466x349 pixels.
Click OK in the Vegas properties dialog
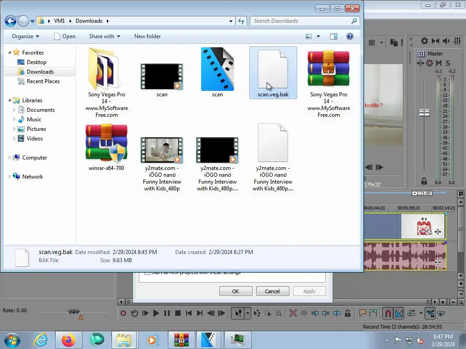236,291
